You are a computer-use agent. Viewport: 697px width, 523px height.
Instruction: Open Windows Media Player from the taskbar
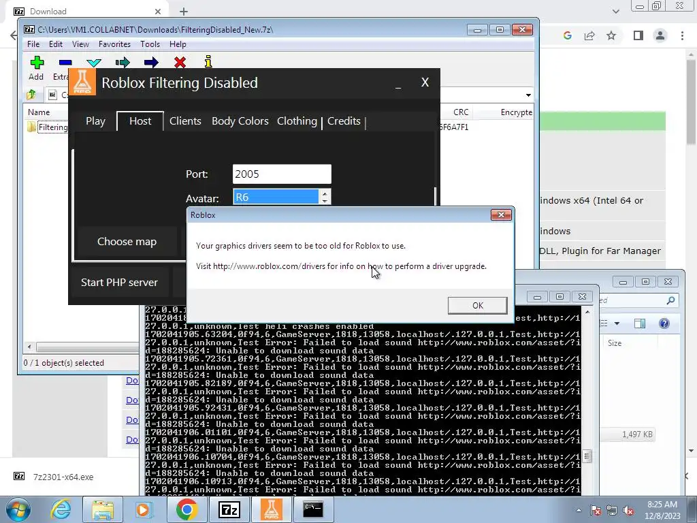[x=144, y=509]
